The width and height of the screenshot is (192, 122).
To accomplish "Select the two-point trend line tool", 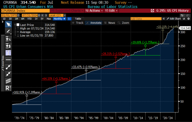I will coord(8,67).
